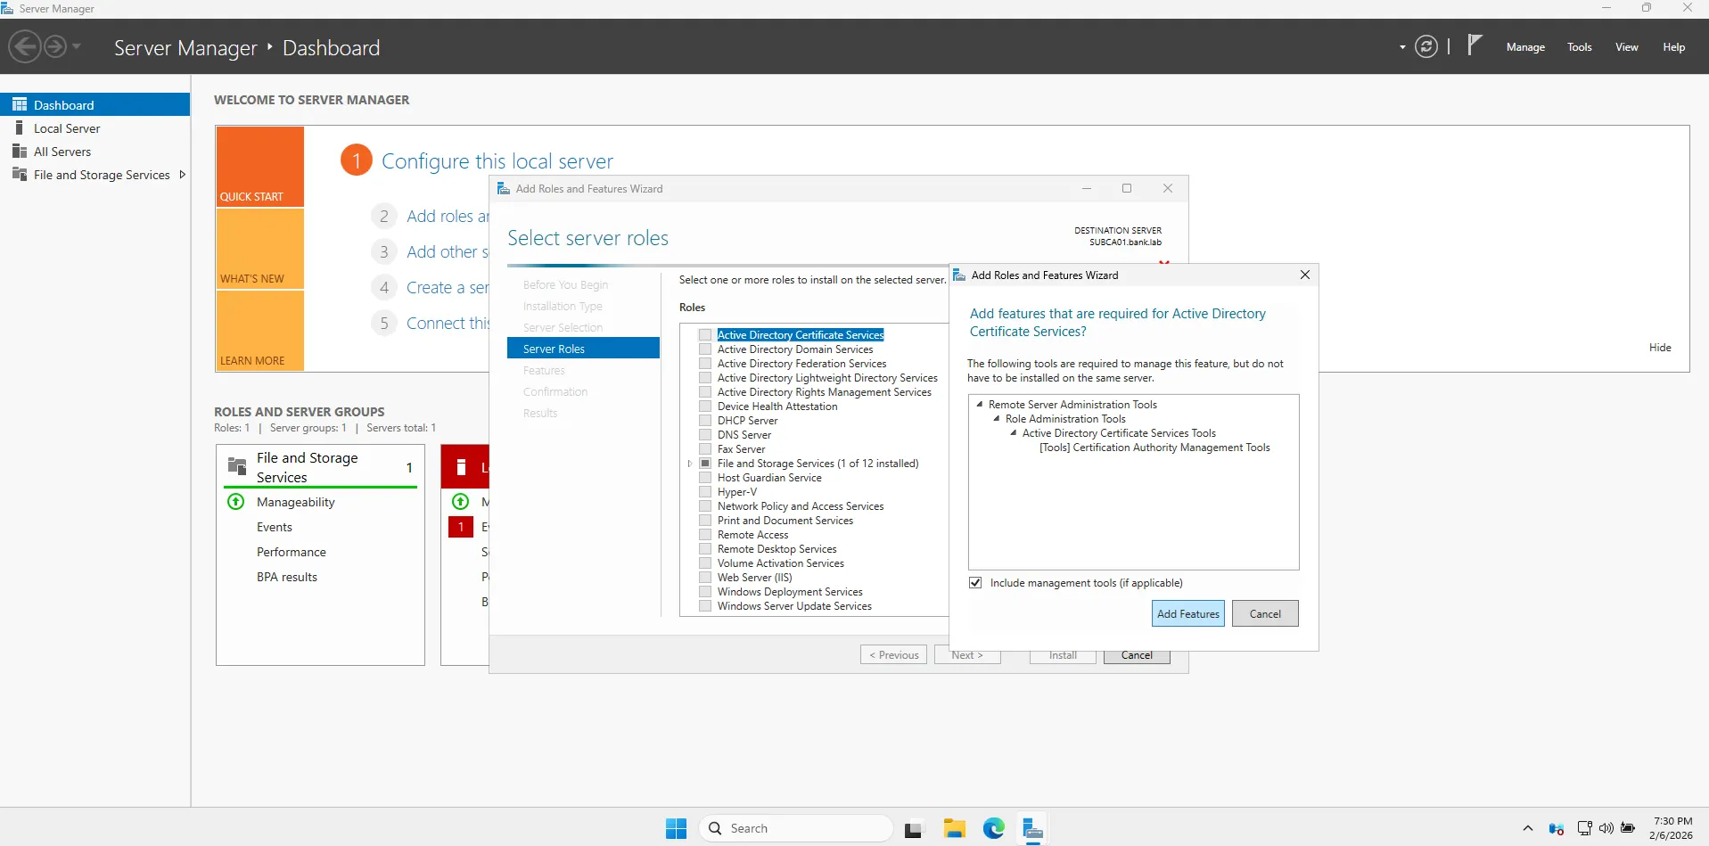Click the Configure this local server link
The height and width of the screenshot is (846, 1709).
tap(497, 161)
